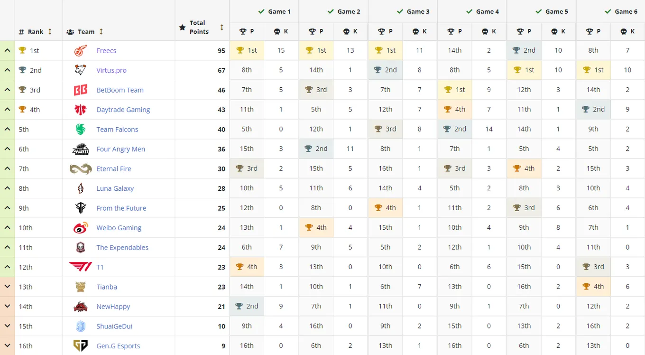Click the gold trophy in Freecs rank cell
The width and height of the screenshot is (645, 355).
click(22, 50)
